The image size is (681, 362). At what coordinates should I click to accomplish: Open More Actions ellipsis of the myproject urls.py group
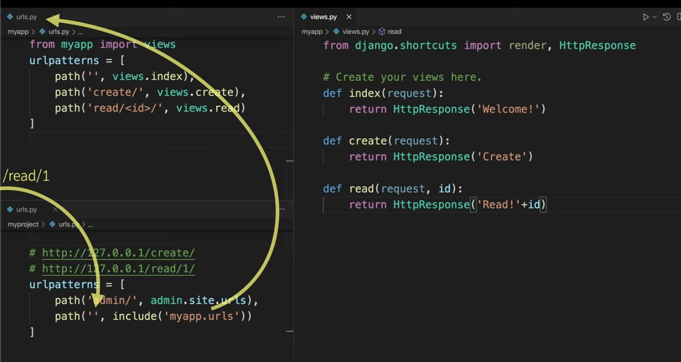[283, 210]
